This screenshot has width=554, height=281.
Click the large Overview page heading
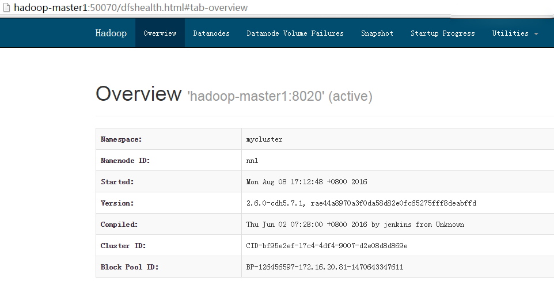click(138, 94)
